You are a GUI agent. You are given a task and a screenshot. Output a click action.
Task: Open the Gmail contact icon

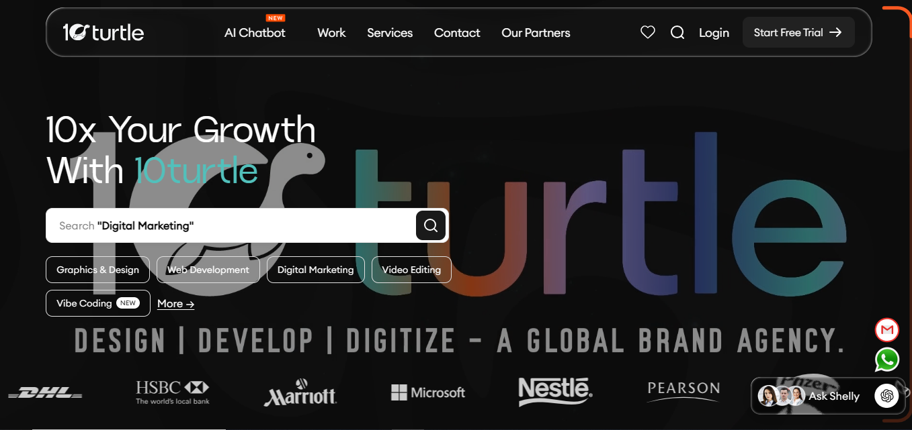click(887, 330)
